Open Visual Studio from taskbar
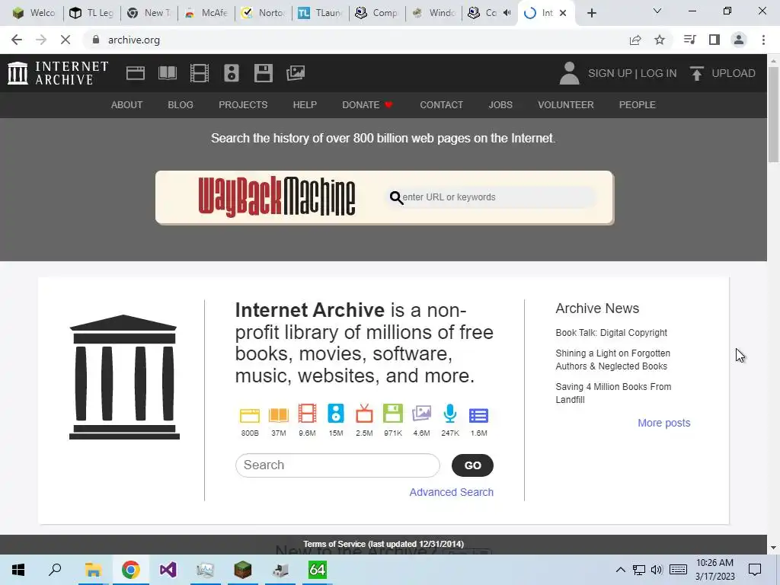 (168, 570)
